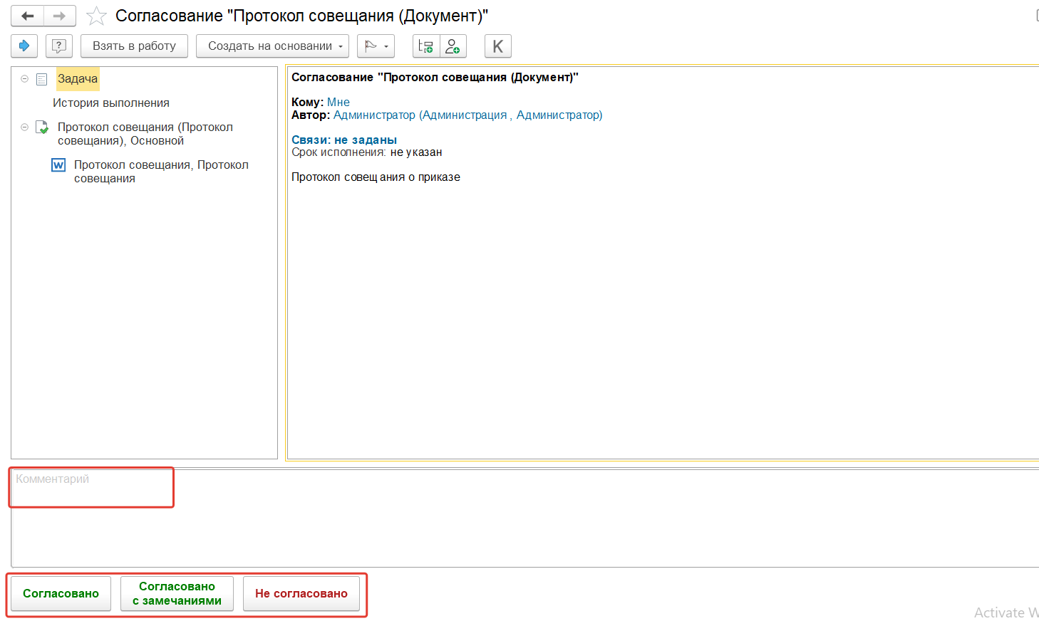Click the back navigation arrow
Viewport: 1039px width, 621px height.
tap(28, 16)
